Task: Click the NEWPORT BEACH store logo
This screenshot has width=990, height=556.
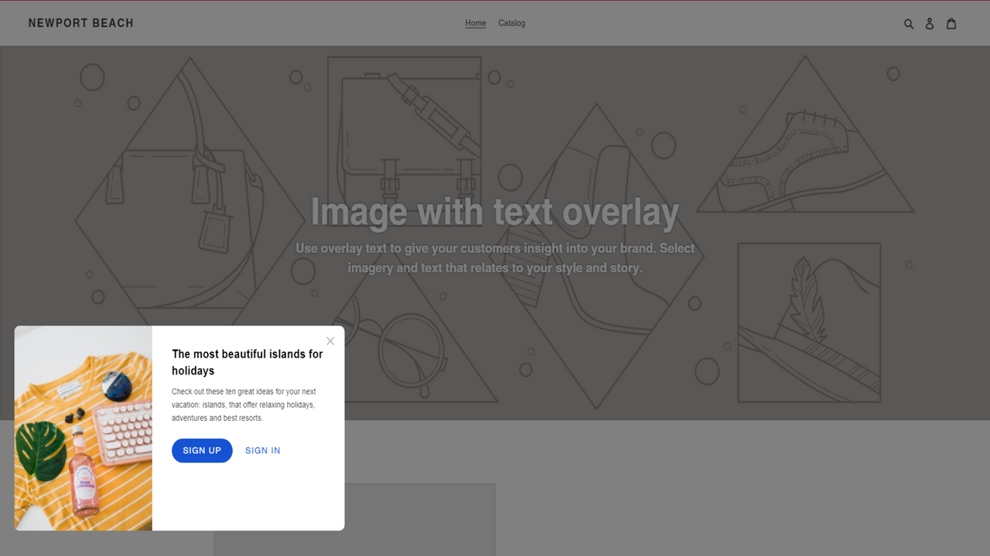Action: [81, 23]
